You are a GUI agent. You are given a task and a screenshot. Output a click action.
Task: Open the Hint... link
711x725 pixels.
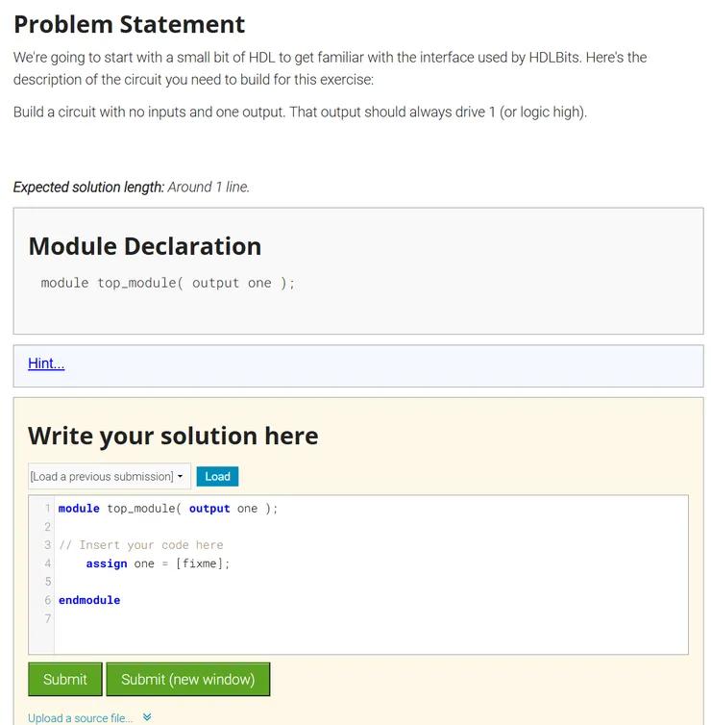tap(46, 363)
